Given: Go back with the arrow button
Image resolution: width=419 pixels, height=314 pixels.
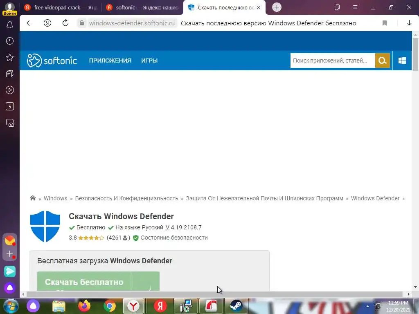Looking at the screenshot, I should click(29, 23).
